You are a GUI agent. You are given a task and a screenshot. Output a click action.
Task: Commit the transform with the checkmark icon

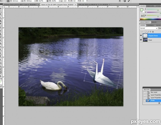(129, 1)
